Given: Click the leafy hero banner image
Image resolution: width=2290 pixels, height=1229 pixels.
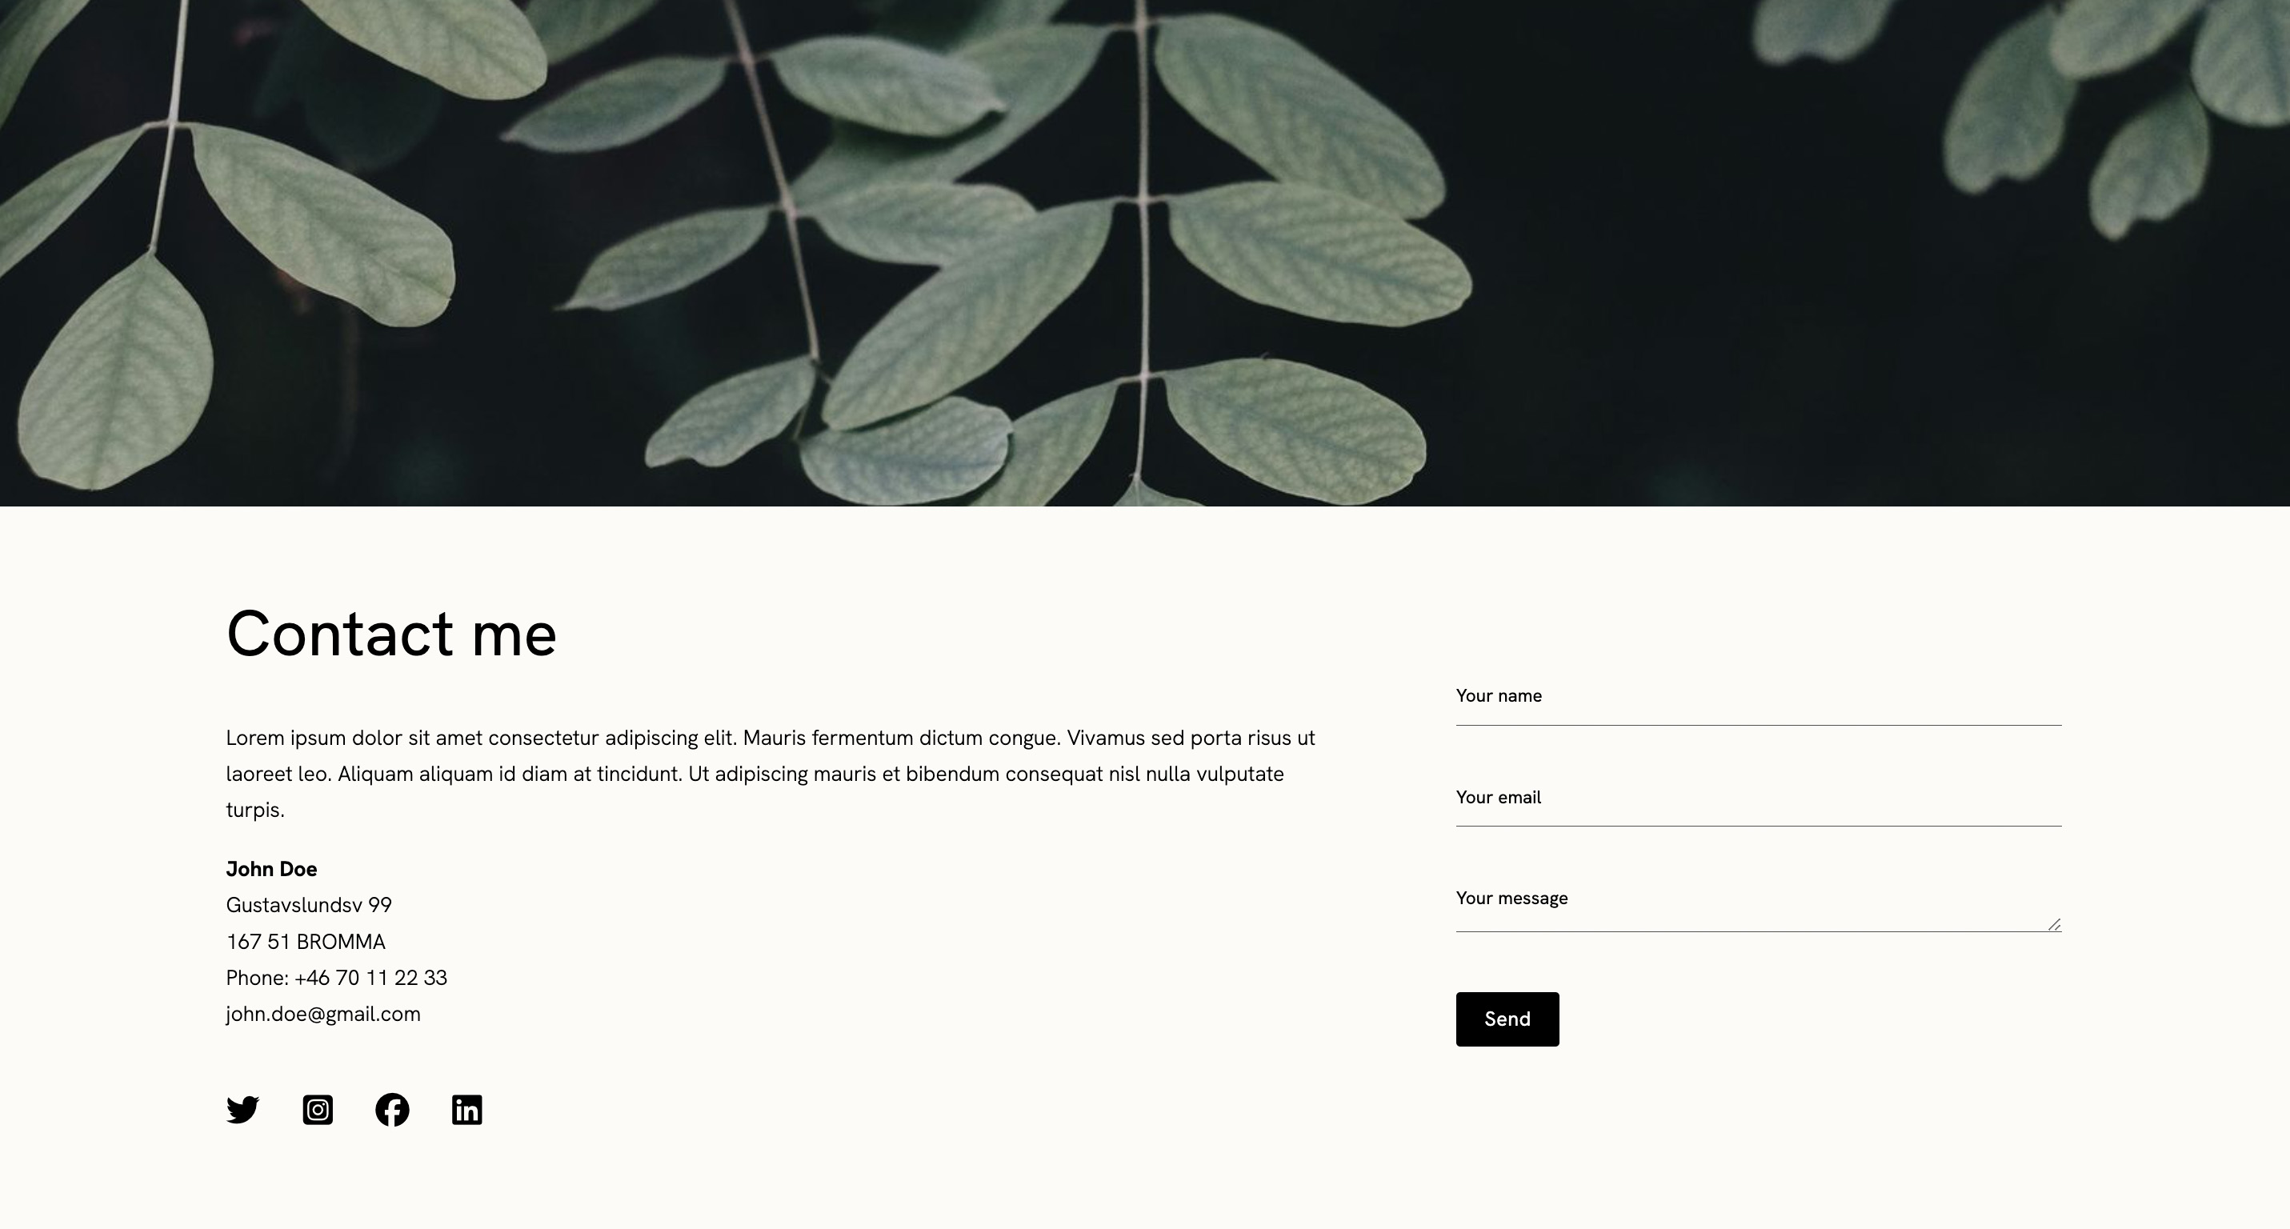Looking at the screenshot, I should pos(1145,252).
